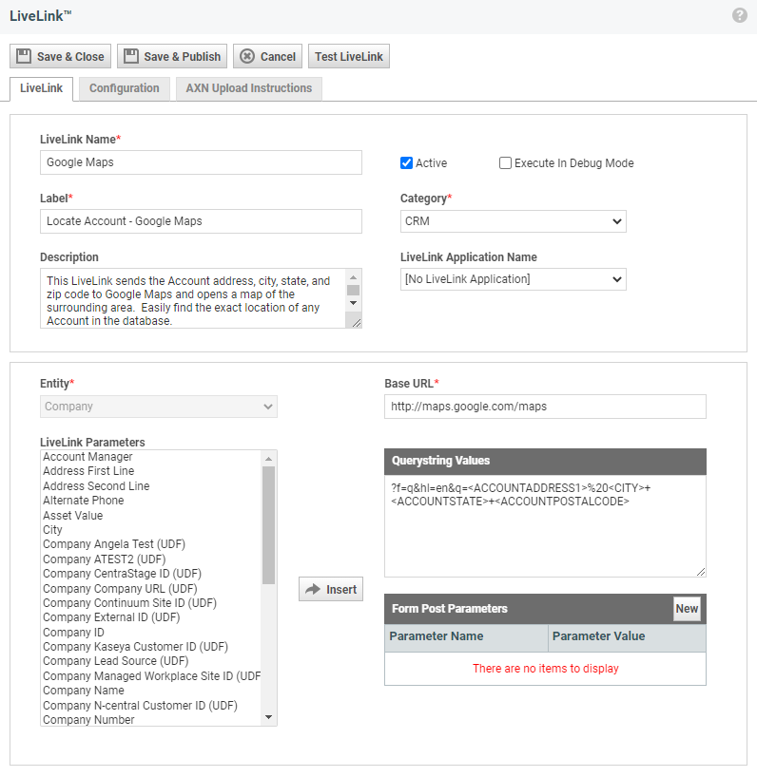The width and height of the screenshot is (757, 777).
Task: Click the parameters list scroll up arrow
Action: 269,459
